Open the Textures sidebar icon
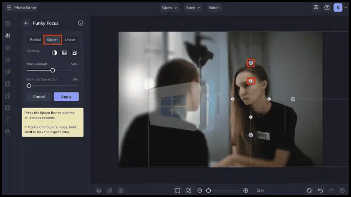This screenshot has width=351, height=197. pyautogui.click(x=8, y=108)
